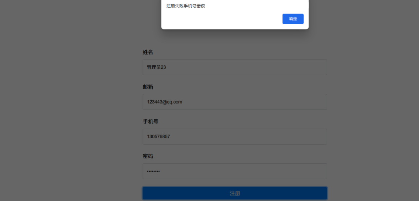Click the 确定 button in the alert dialog
The image size is (419, 201).
[x=293, y=19]
